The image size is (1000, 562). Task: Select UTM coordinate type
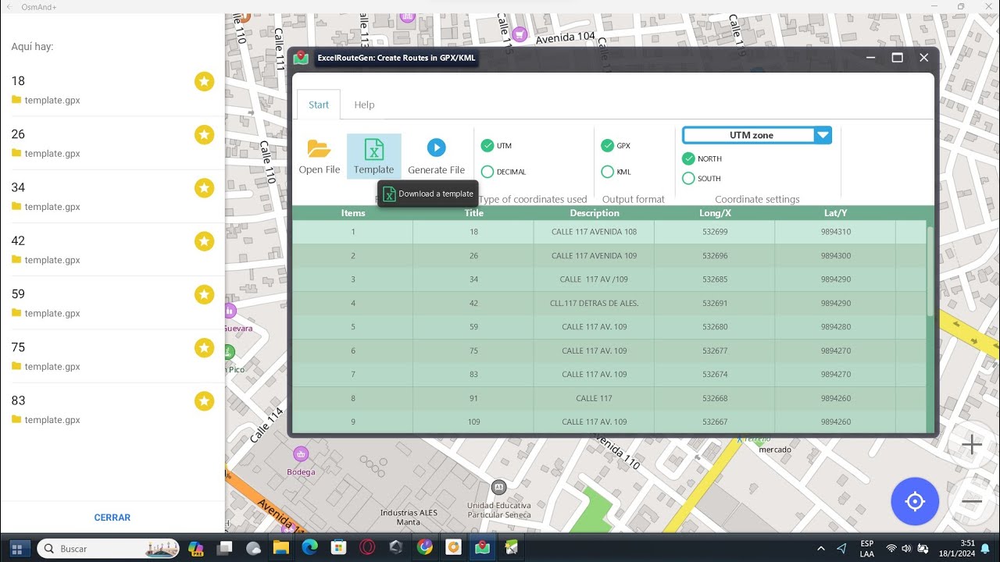487,146
